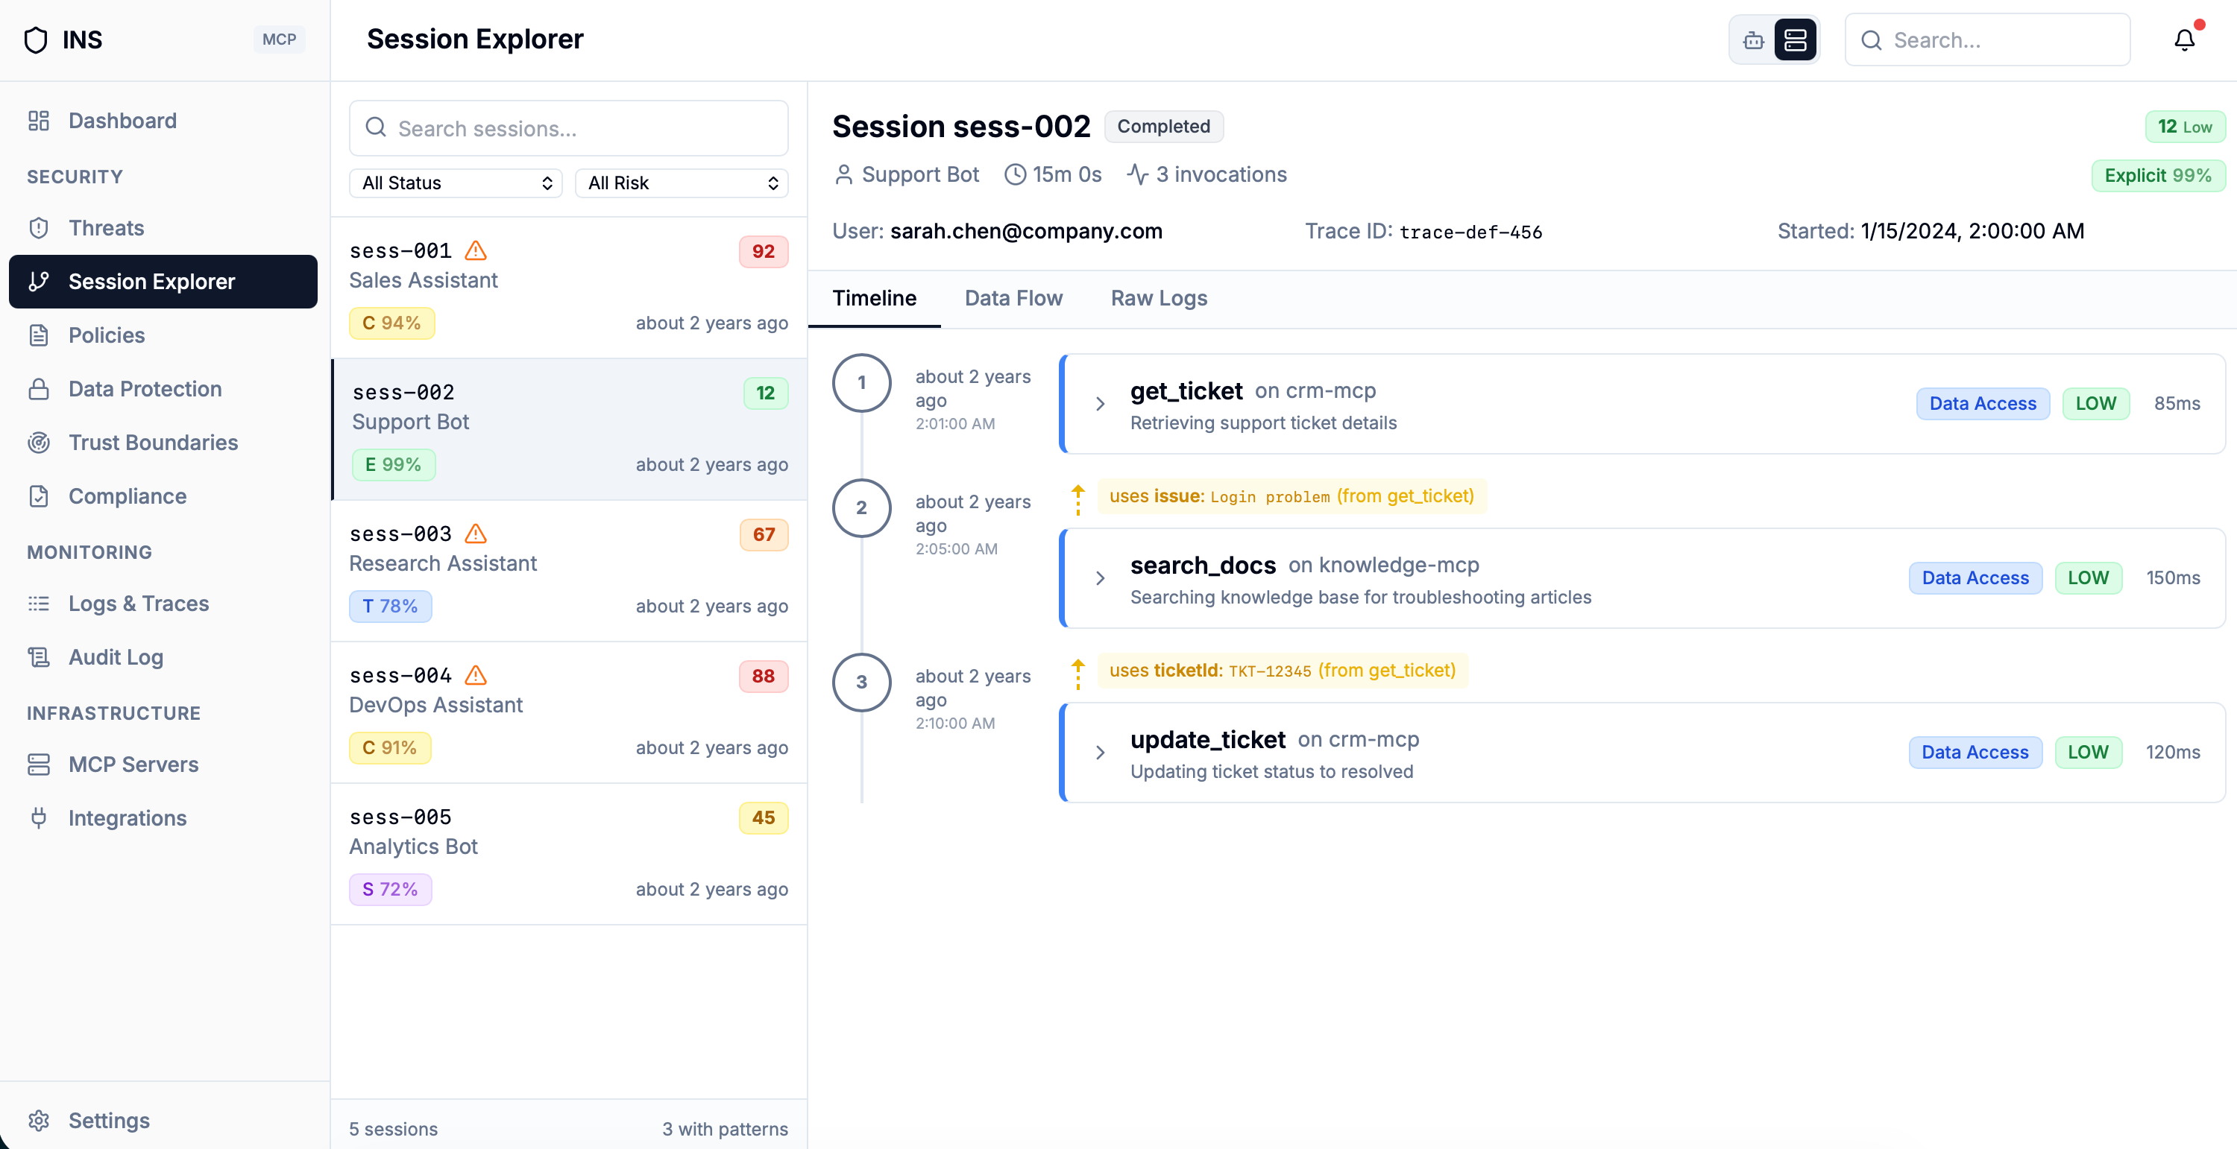Click sarah.chen@company.com user email

pos(1025,232)
